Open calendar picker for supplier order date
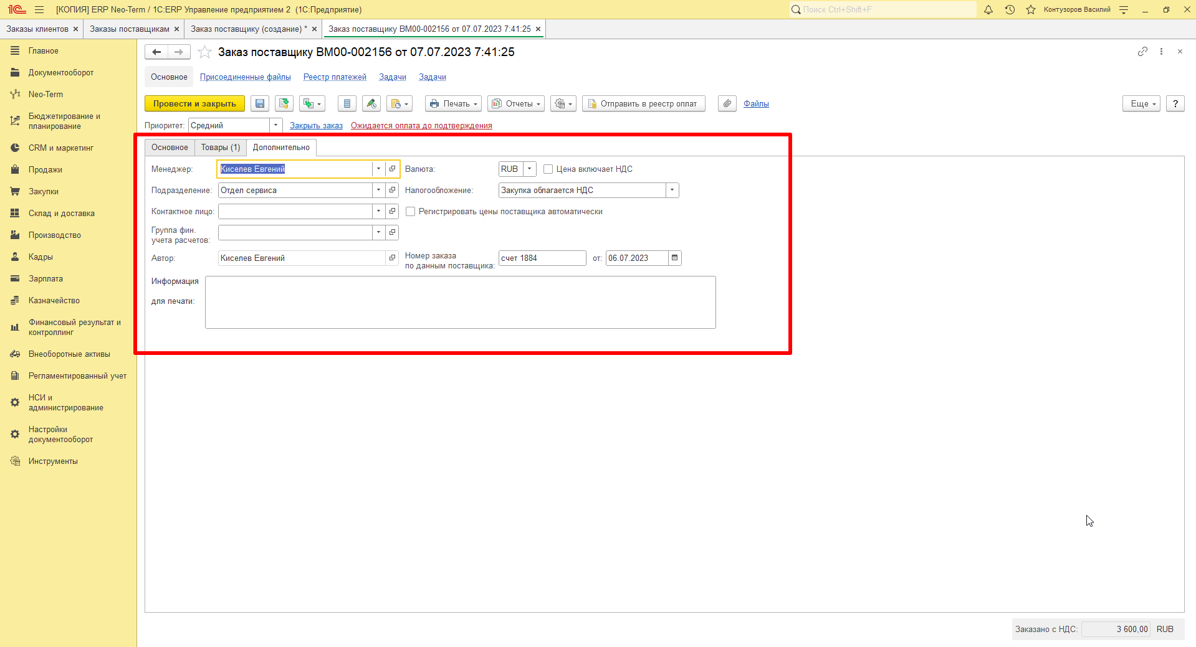The width and height of the screenshot is (1196, 647). pyautogui.click(x=675, y=258)
